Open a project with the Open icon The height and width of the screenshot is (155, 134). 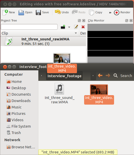coord(21,13)
